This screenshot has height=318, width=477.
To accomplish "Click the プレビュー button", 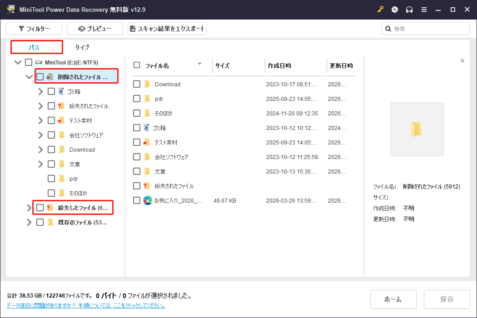I will [95, 29].
